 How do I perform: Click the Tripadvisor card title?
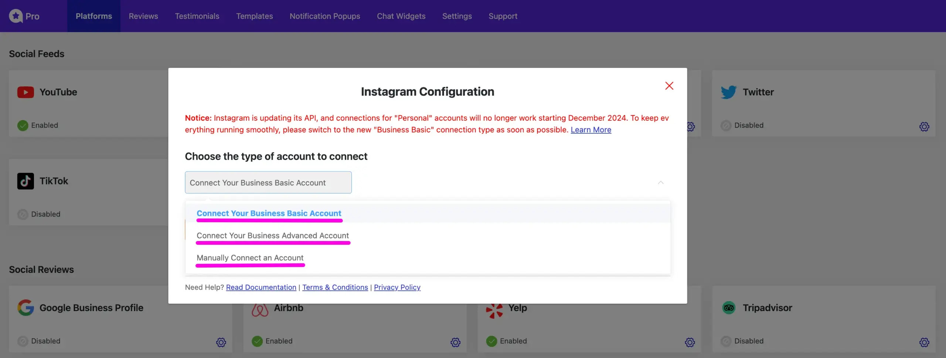click(768, 307)
